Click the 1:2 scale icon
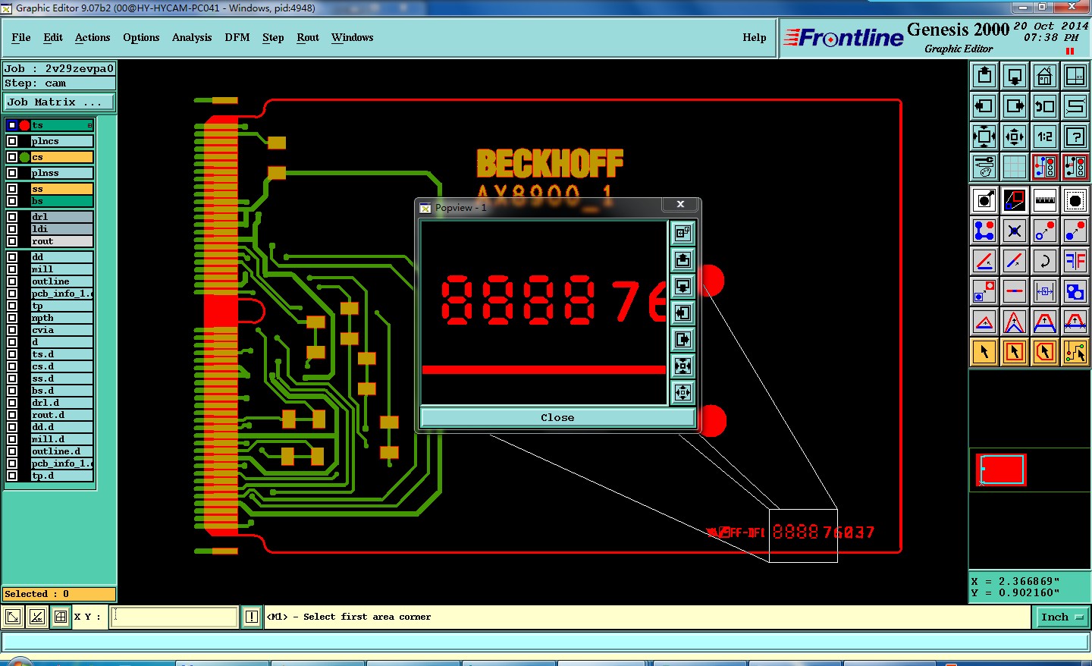The width and height of the screenshot is (1092, 666). 1045,137
